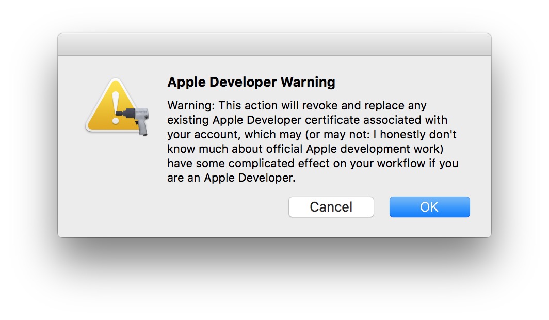Image resolution: width=549 pixels, height=320 pixels.
Task: Click the line beginning "your account, which may"
Action: pyautogui.click(x=312, y=134)
